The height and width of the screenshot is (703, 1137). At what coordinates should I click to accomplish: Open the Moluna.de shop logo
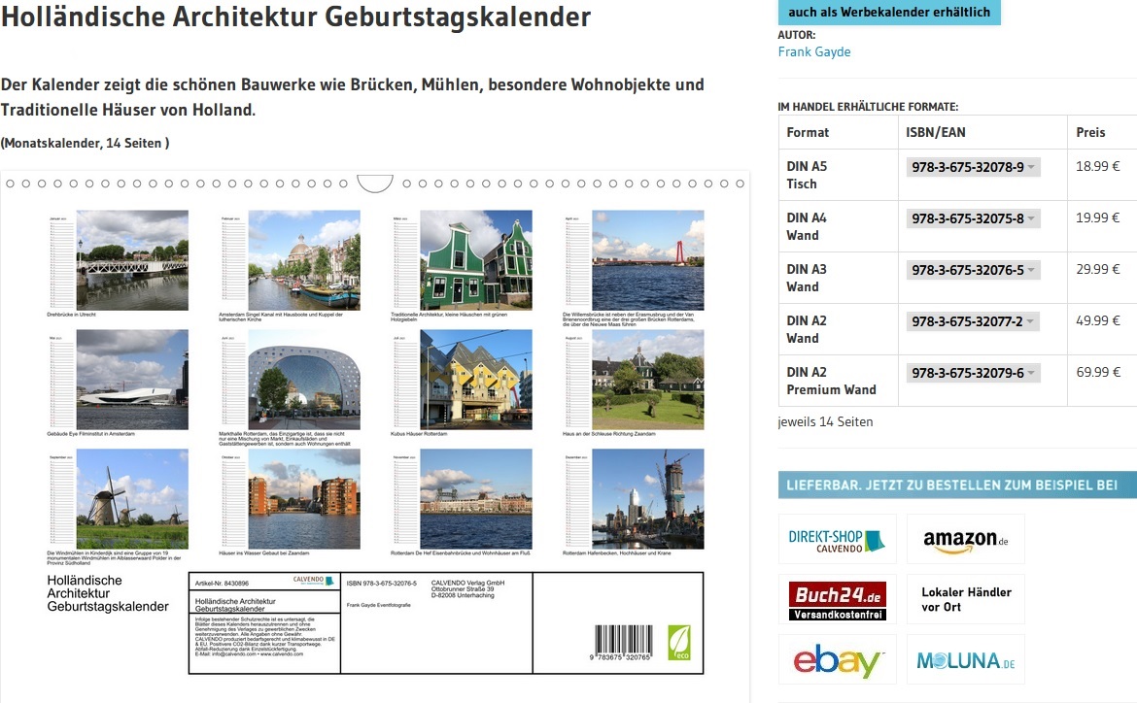[965, 659]
